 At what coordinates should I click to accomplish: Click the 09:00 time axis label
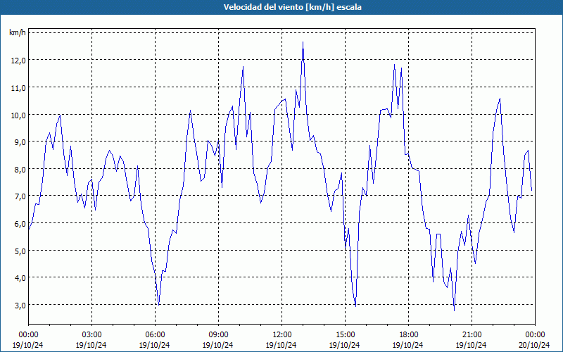pyautogui.click(x=218, y=335)
